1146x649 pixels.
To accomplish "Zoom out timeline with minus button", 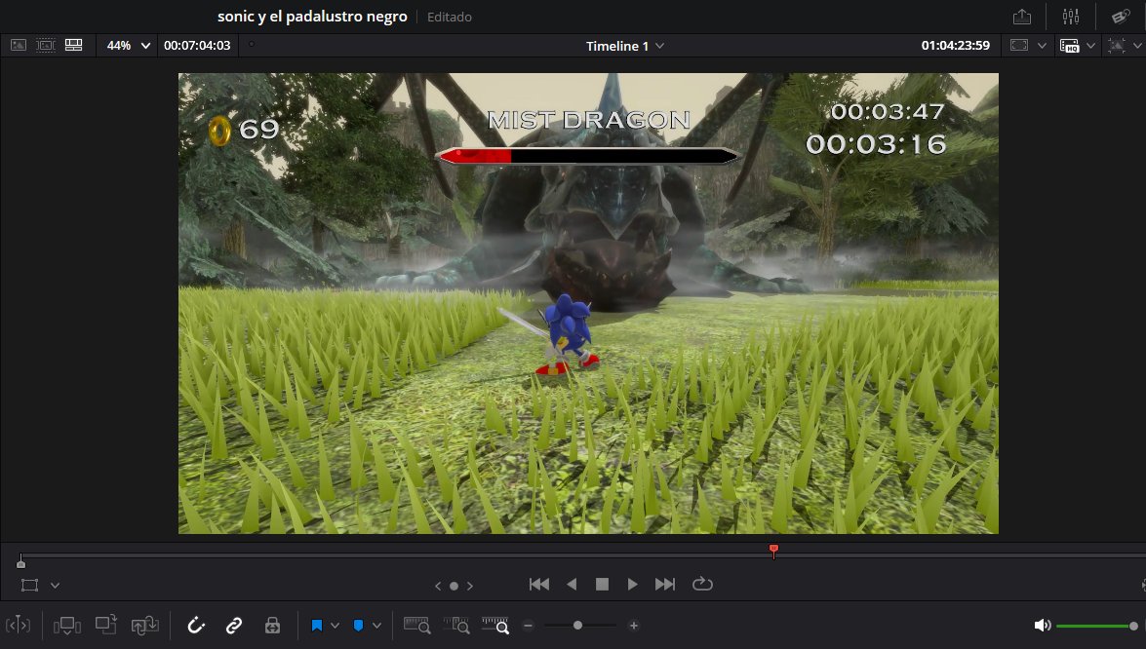I will (529, 626).
